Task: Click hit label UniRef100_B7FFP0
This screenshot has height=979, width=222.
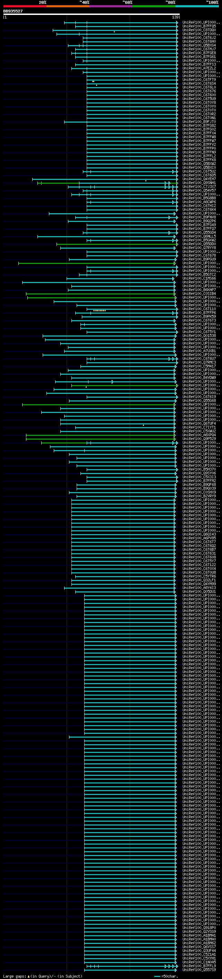Action: [x=199, y=149]
